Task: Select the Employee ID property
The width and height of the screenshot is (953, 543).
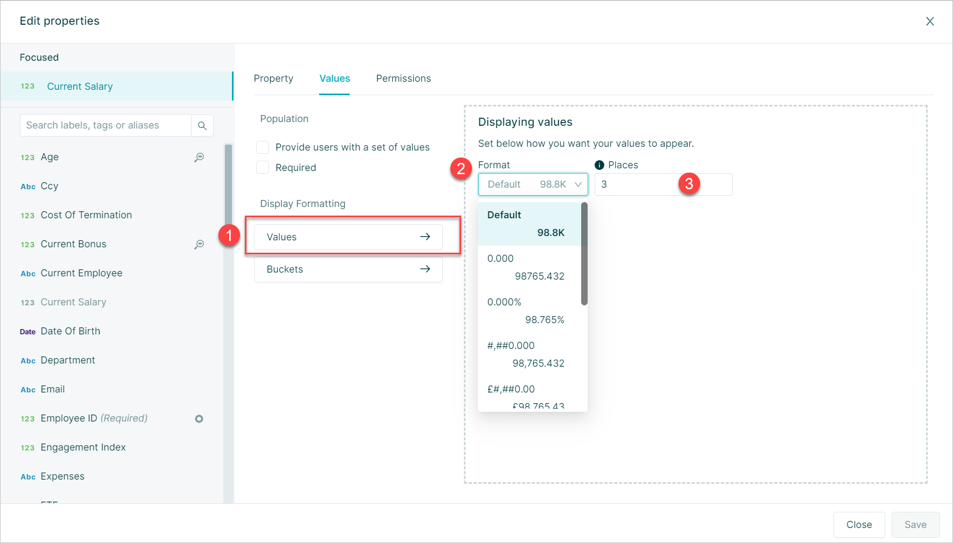Action: 112,418
